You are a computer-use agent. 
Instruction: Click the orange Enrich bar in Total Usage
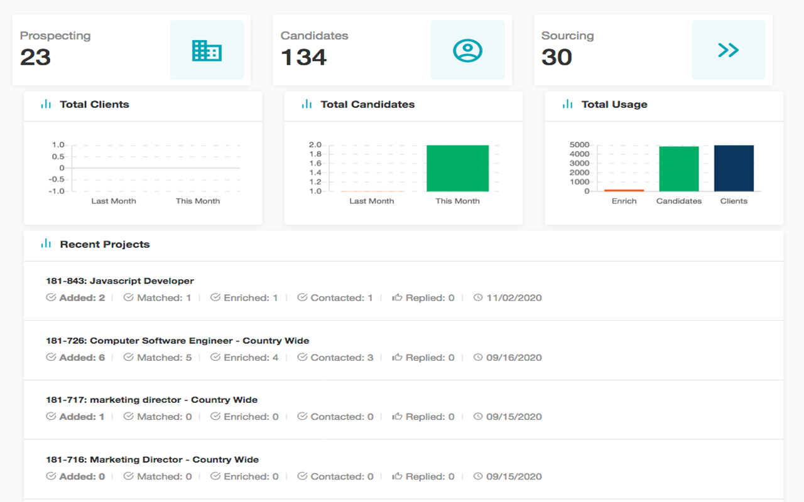[624, 190]
